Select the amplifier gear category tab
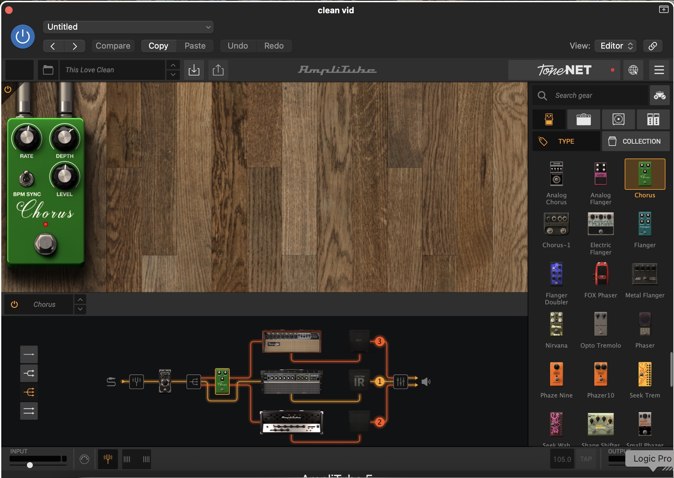The width and height of the screenshot is (674, 478). 584,119
